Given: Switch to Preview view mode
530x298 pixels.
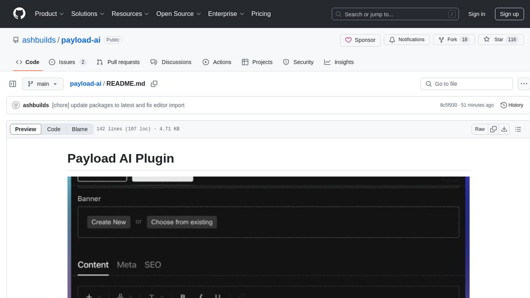Looking at the screenshot, I should click(x=26, y=129).
